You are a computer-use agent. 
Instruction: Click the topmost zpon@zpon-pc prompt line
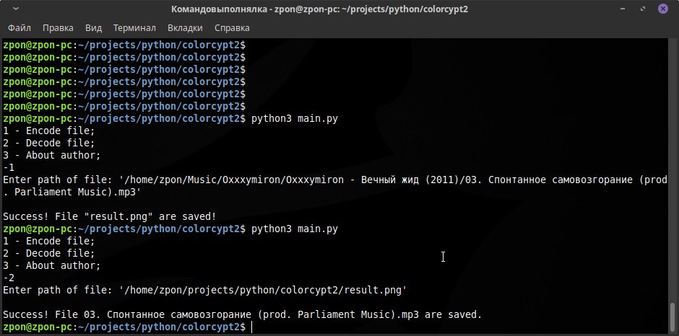click(x=125, y=45)
